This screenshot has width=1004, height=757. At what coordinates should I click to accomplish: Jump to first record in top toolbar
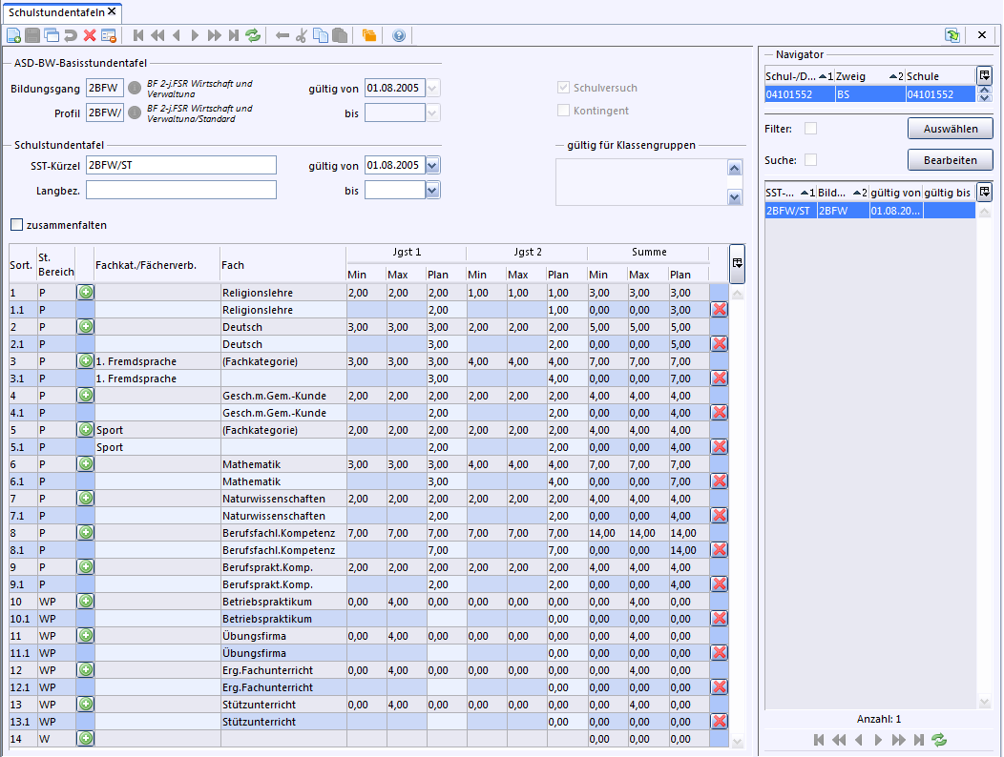(x=139, y=36)
